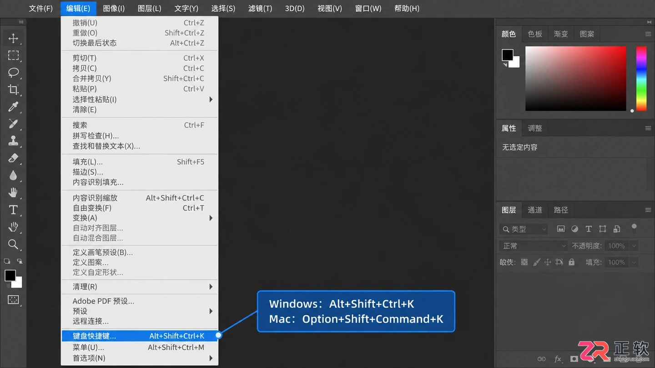Click the 不透明度 100% value field
This screenshot has height=368, width=655.
pyautogui.click(x=618, y=246)
